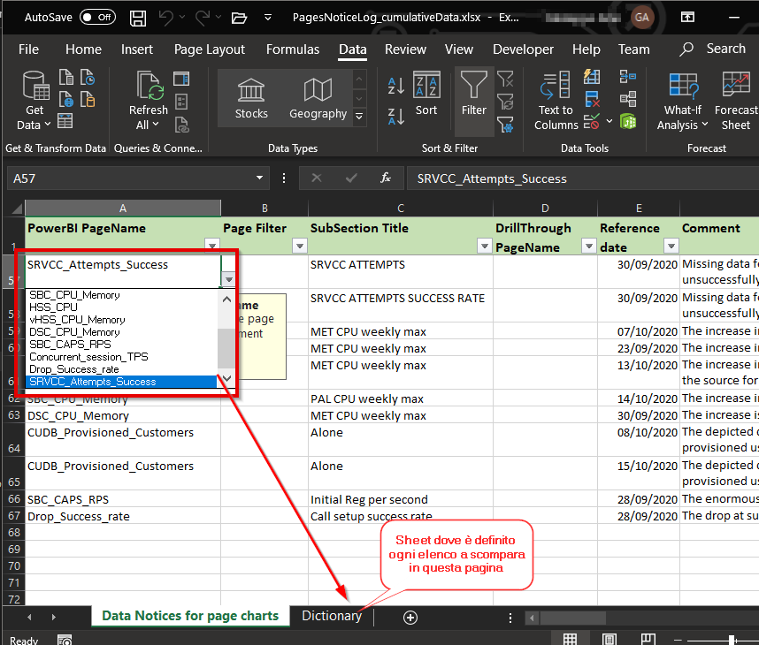This screenshot has height=645, width=759.
Task: Click the Sort button
Action: click(x=426, y=97)
